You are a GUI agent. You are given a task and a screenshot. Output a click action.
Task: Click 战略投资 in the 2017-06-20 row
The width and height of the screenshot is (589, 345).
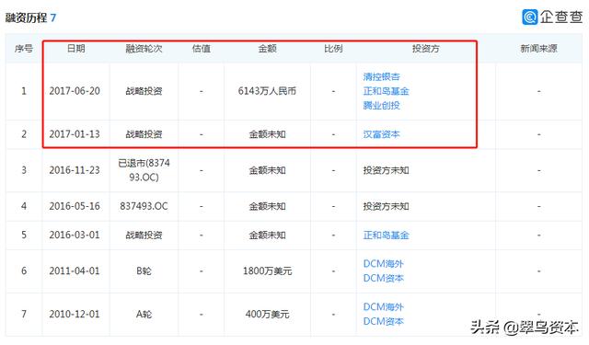[144, 91]
